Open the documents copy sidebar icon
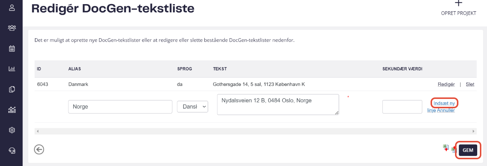Image resolution: width=487 pixels, height=166 pixels. (12, 89)
